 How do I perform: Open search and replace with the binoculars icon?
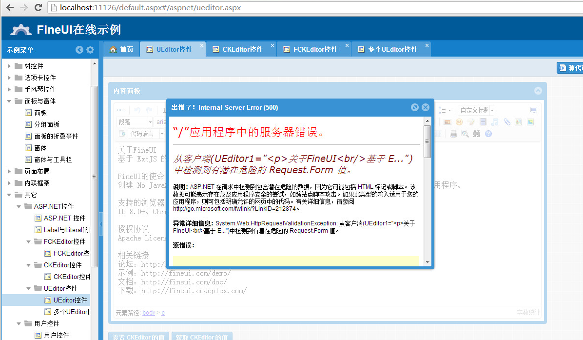pyautogui.click(x=477, y=134)
